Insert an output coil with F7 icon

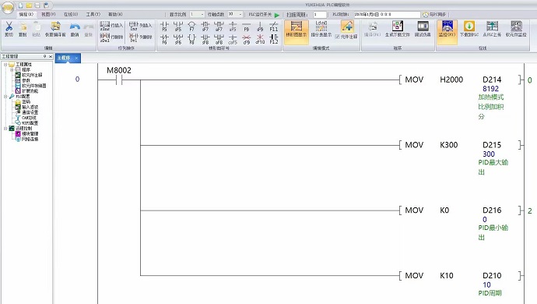point(191,26)
